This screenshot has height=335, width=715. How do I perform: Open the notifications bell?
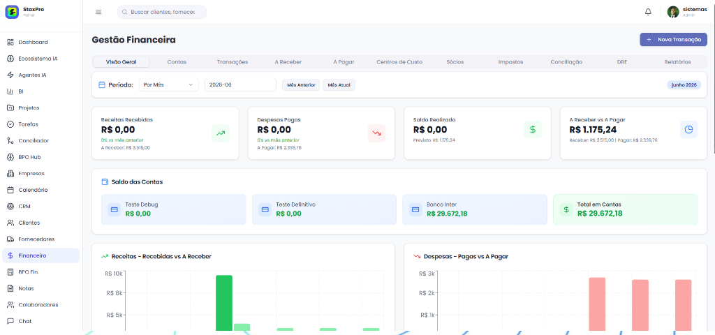point(648,12)
